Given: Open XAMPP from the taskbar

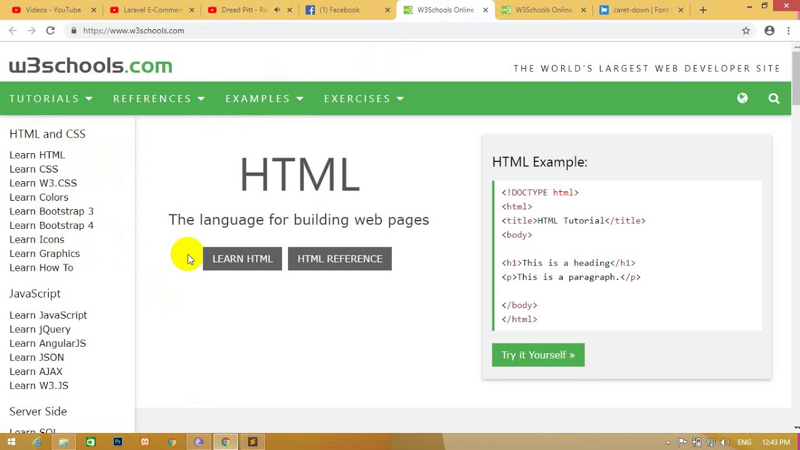Looking at the screenshot, I should pos(145,442).
